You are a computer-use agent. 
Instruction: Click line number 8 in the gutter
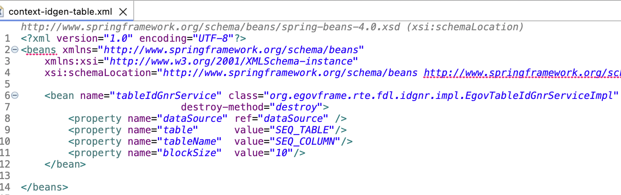[x=7, y=119]
